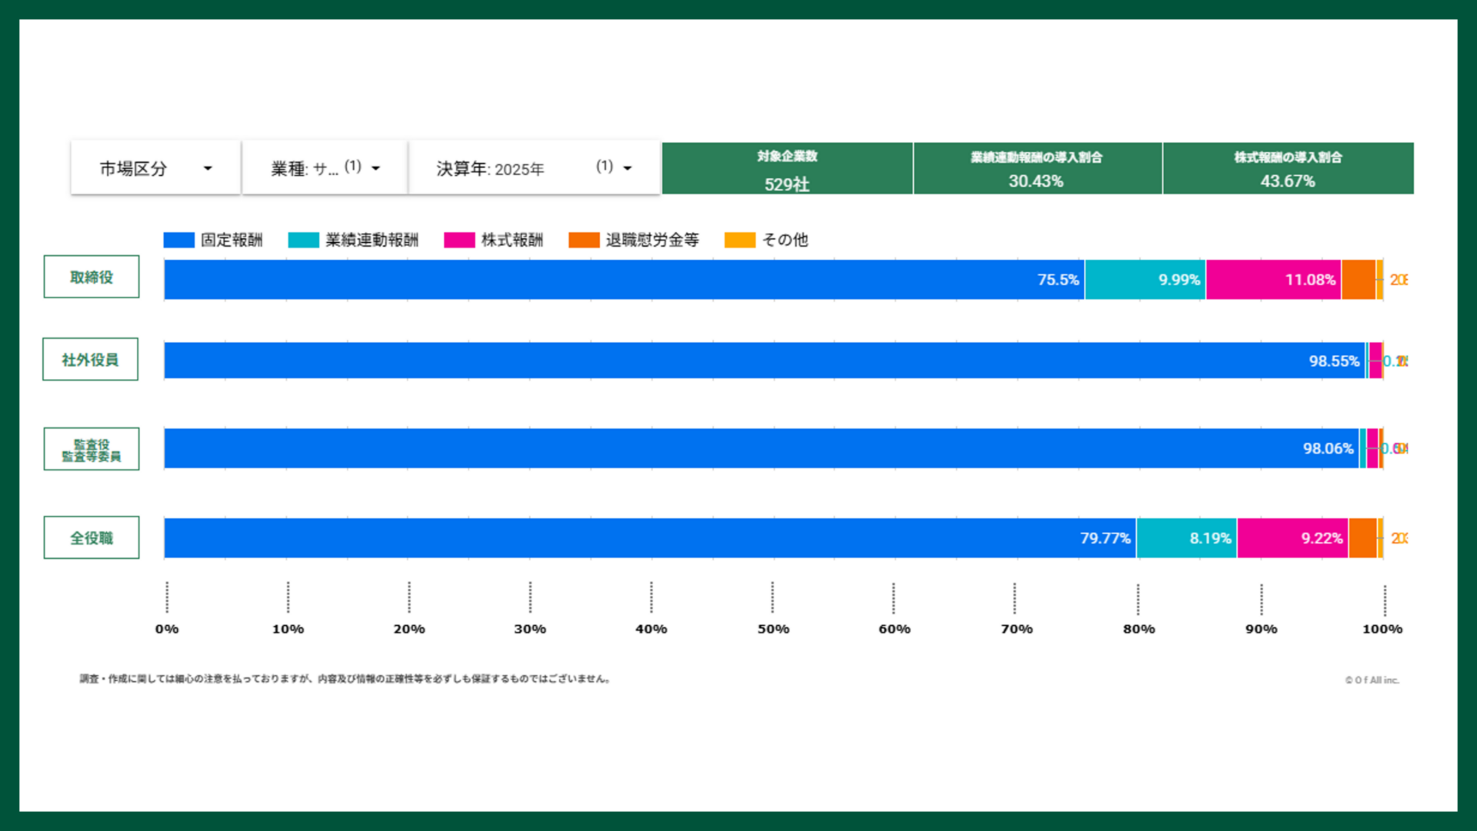This screenshot has height=831, width=1477.
Task: Click the 固定報酬 blue legend swatch
Action: tap(178, 241)
